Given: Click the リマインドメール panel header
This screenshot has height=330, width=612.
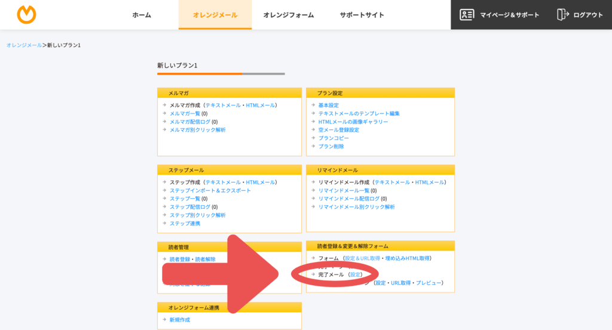Looking at the screenshot, I should 381,170.
